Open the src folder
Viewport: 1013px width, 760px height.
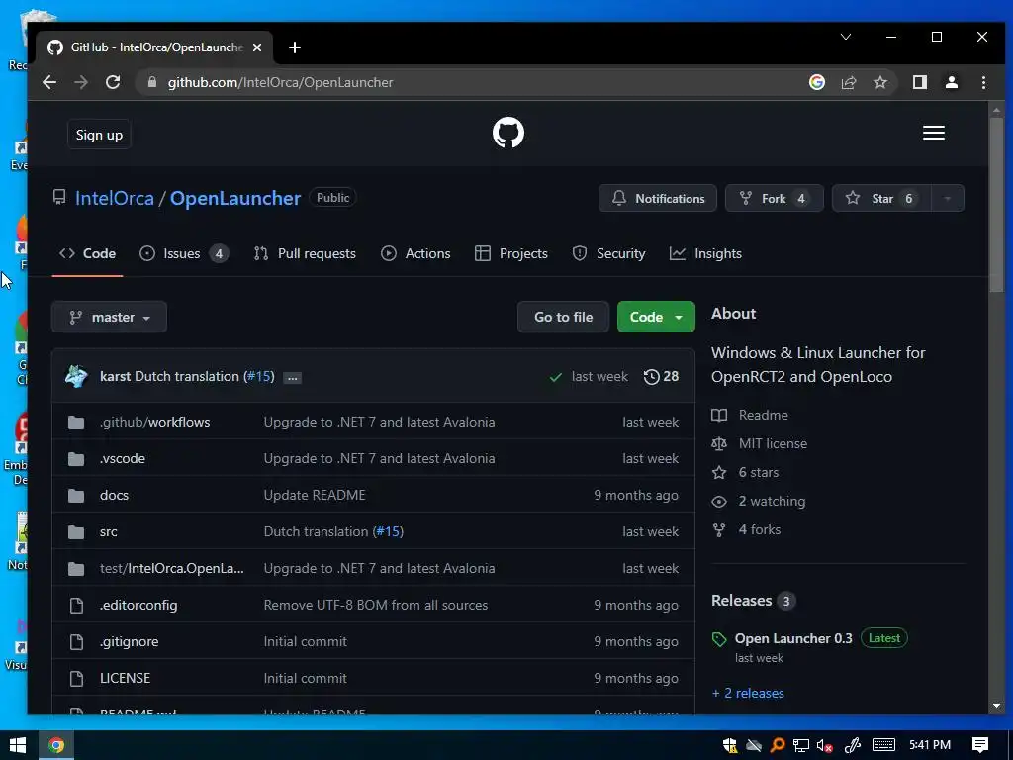pos(109,532)
